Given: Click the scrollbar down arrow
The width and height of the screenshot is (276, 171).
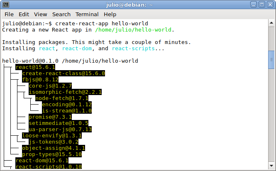Looking at the screenshot, I should pyautogui.click(x=271, y=166).
